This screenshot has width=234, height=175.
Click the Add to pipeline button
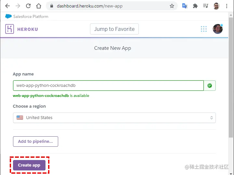(x=35, y=141)
